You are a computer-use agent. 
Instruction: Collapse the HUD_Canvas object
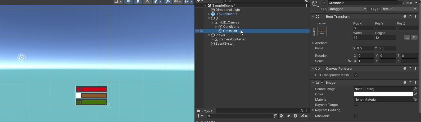tap(212, 22)
